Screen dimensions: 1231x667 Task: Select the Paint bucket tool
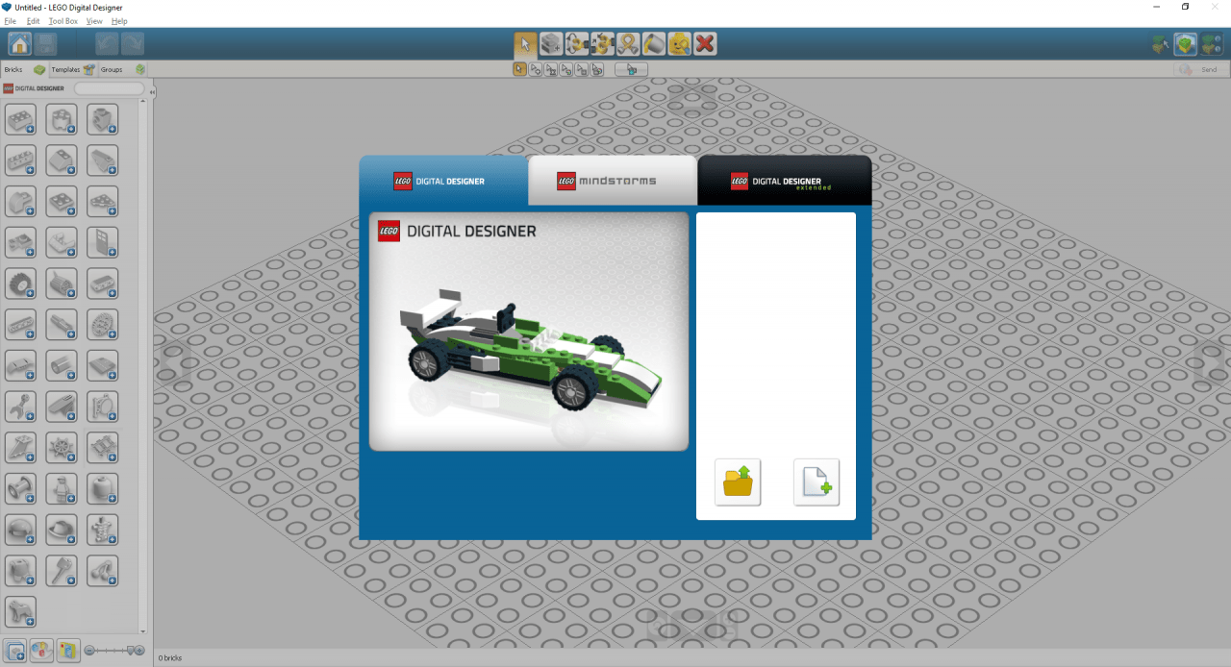654,43
